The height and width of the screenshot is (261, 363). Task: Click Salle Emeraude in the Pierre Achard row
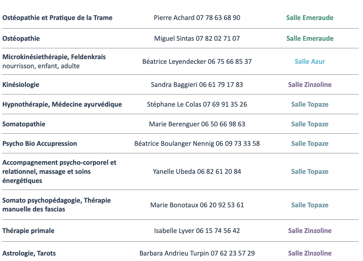coord(310,18)
